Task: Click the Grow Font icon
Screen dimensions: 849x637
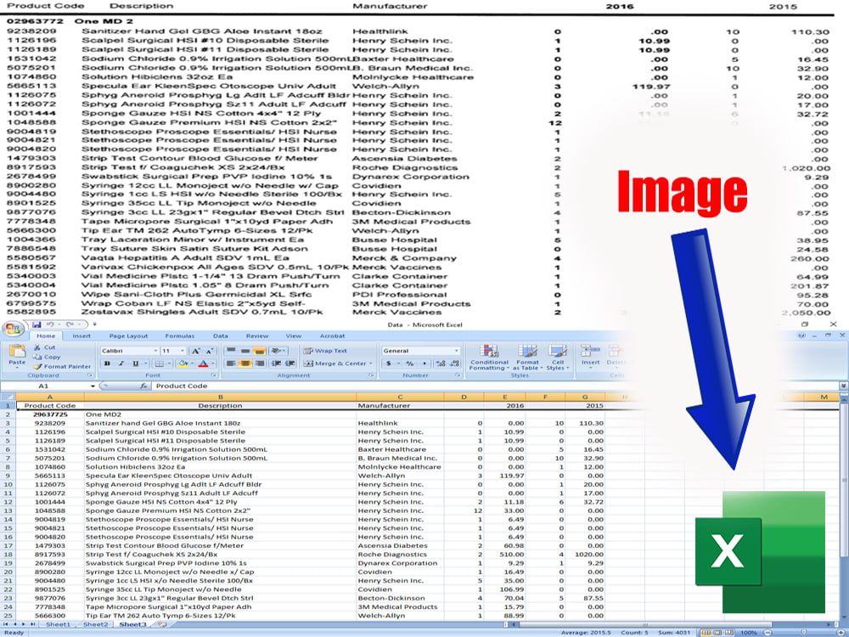Action: (x=195, y=351)
